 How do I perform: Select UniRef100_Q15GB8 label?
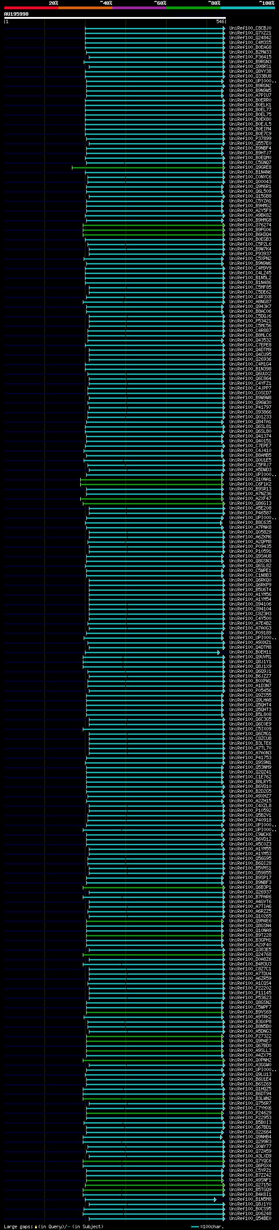250,196
